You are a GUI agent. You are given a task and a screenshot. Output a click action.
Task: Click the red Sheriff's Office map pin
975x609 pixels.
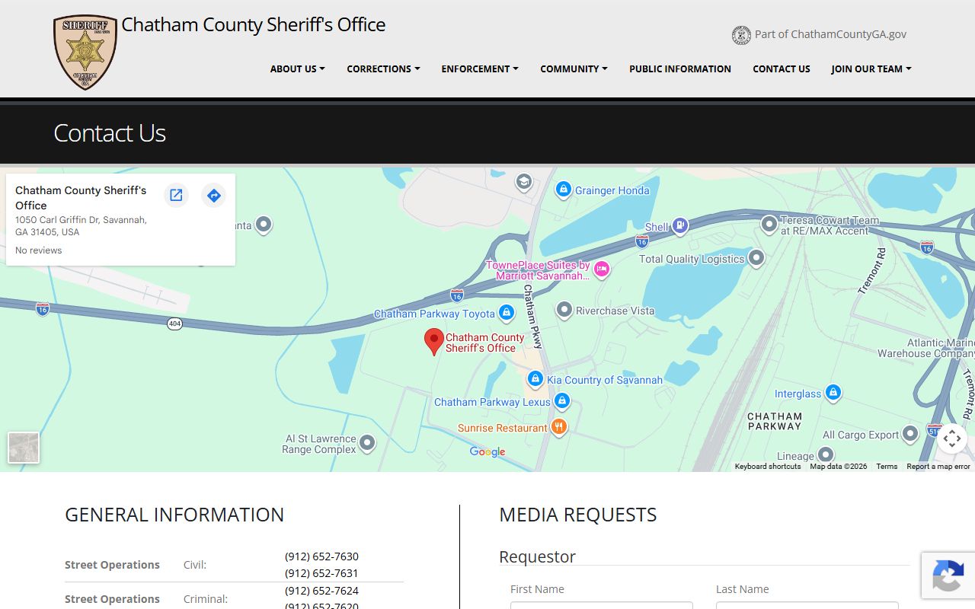[x=433, y=342]
